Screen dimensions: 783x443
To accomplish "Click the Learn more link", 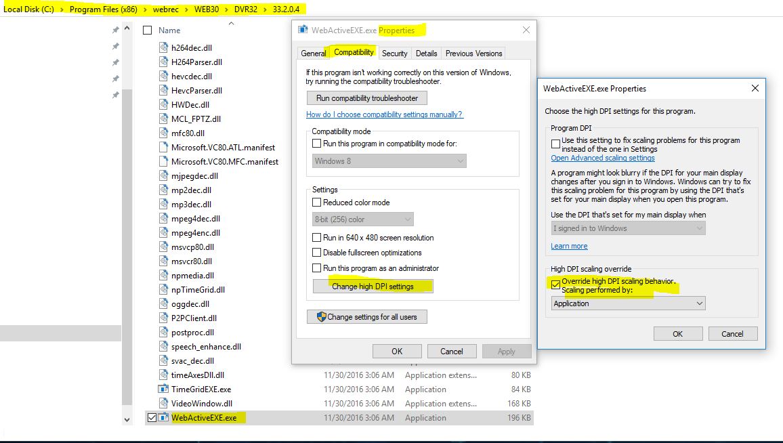I will coord(569,246).
